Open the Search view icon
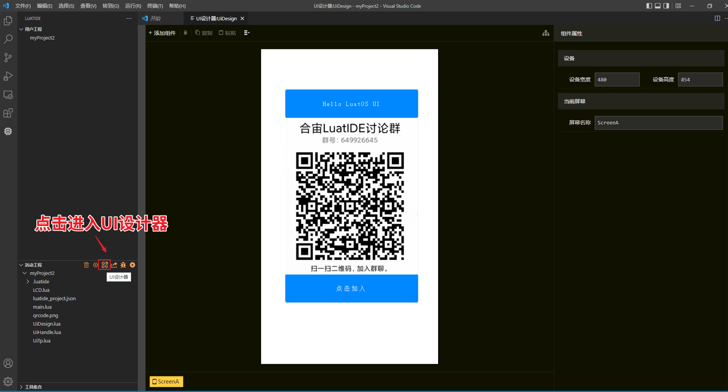 (x=8, y=39)
